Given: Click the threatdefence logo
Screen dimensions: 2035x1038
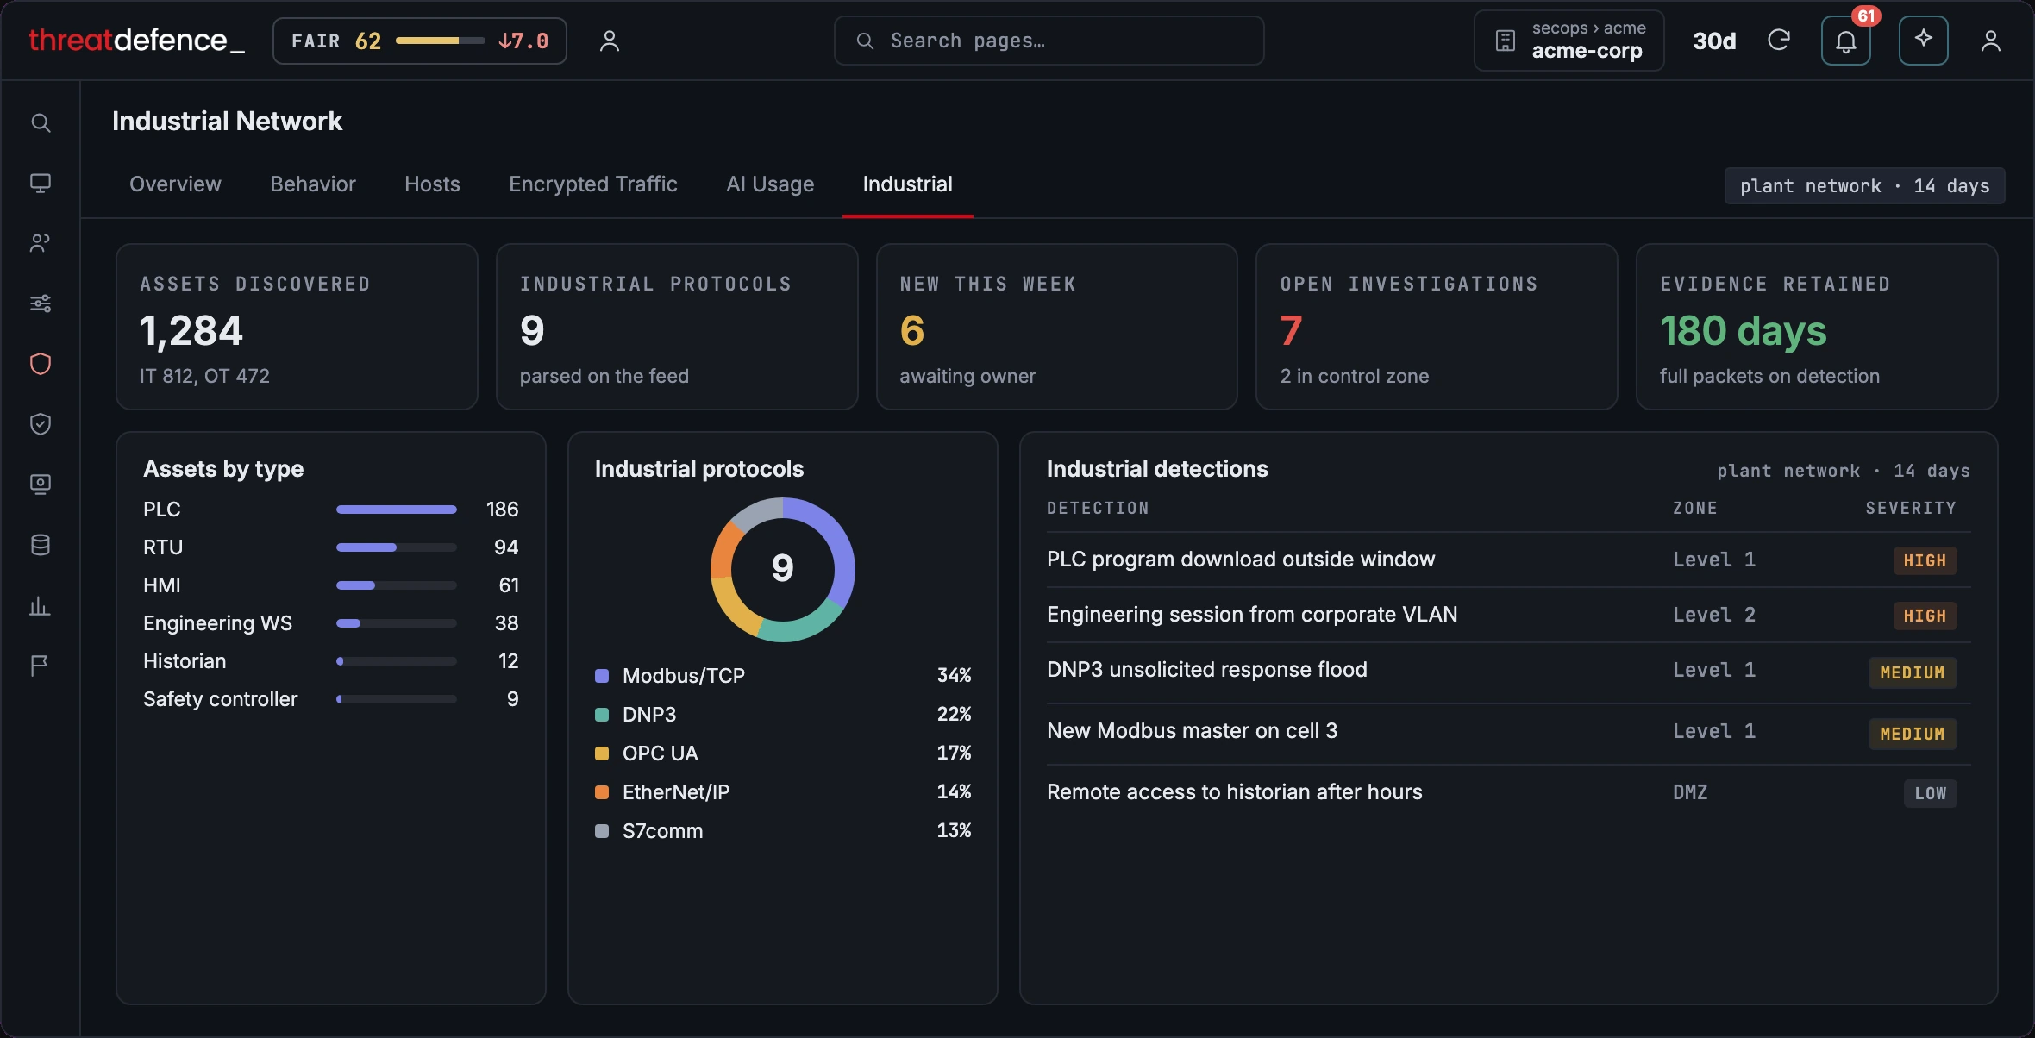Looking at the screenshot, I should pyautogui.click(x=137, y=41).
